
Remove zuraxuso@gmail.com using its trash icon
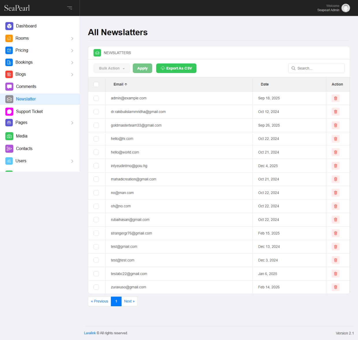(x=335, y=287)
